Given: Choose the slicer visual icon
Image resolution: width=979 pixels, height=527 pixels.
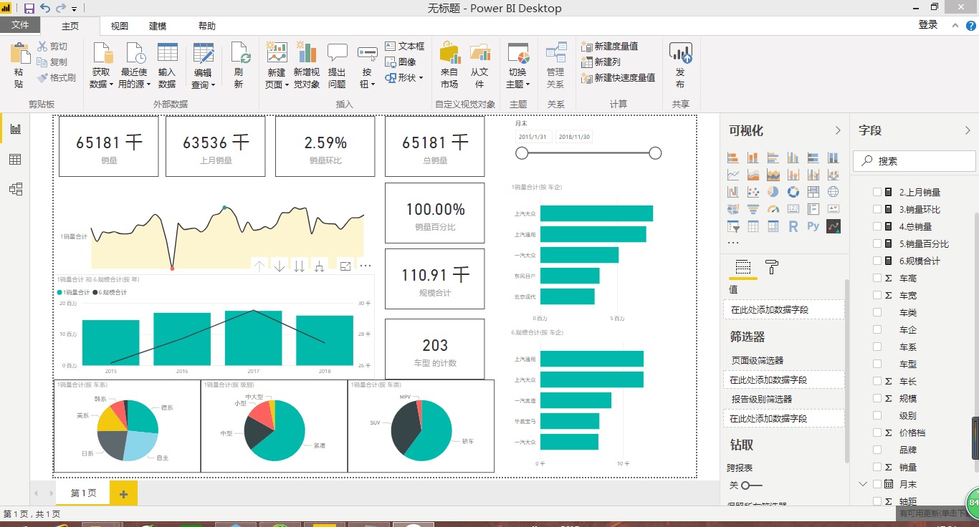Looking at the screenshot, I should [x=733, y=227].
